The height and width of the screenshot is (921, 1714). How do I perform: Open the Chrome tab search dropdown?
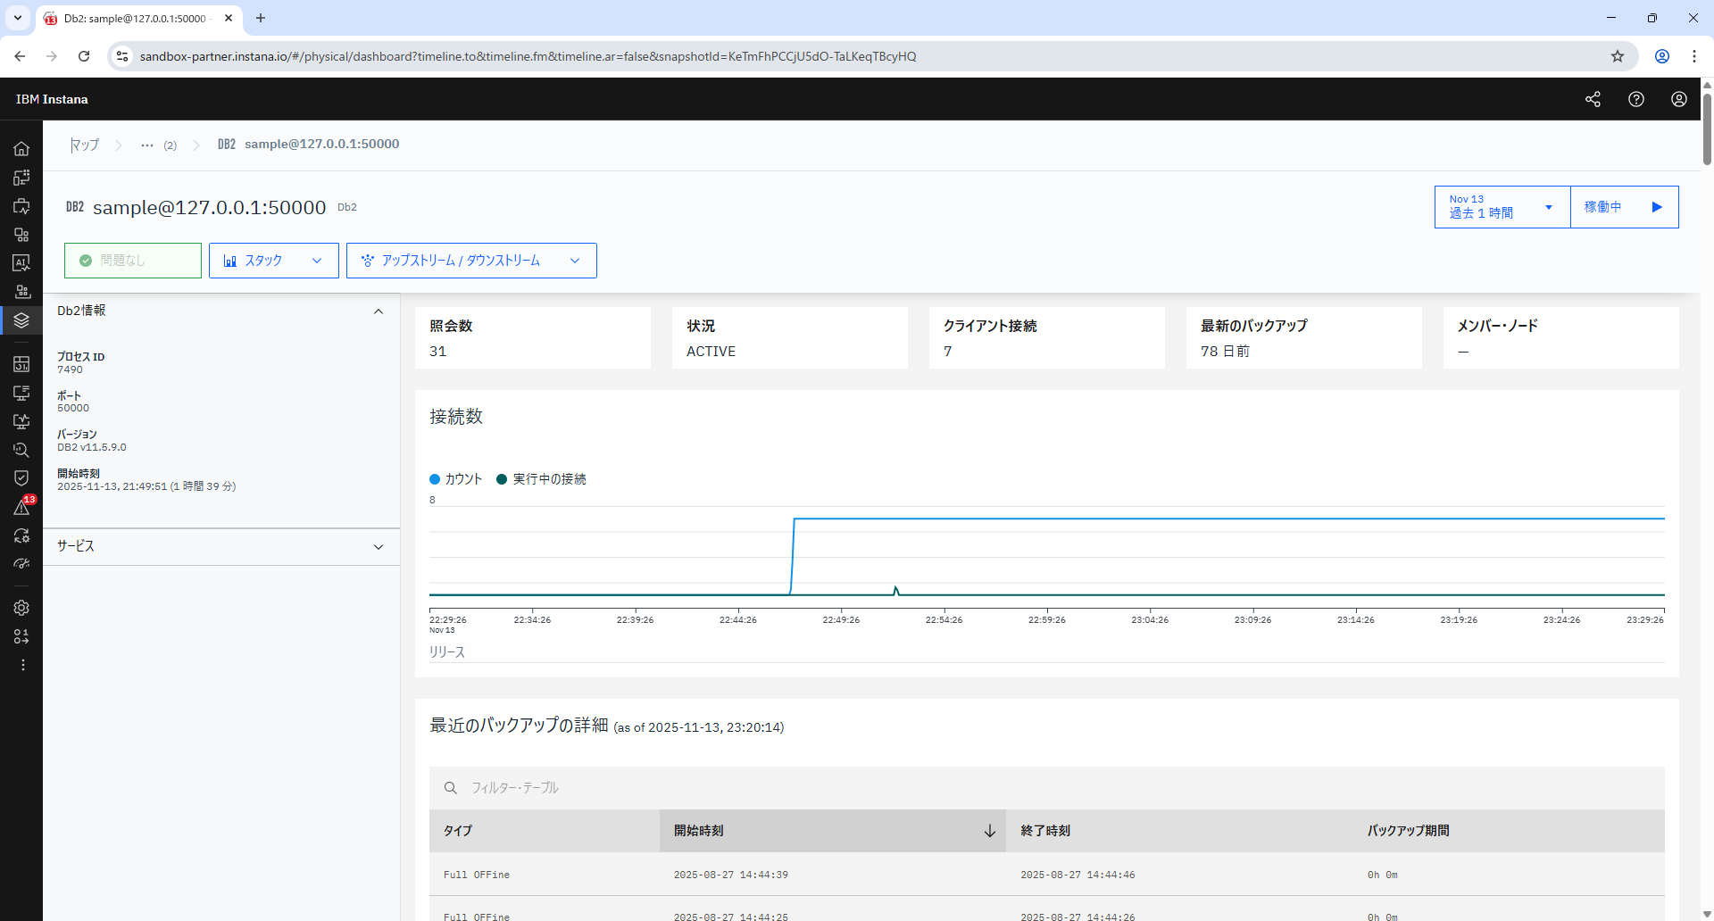click(x=18, y=18)
